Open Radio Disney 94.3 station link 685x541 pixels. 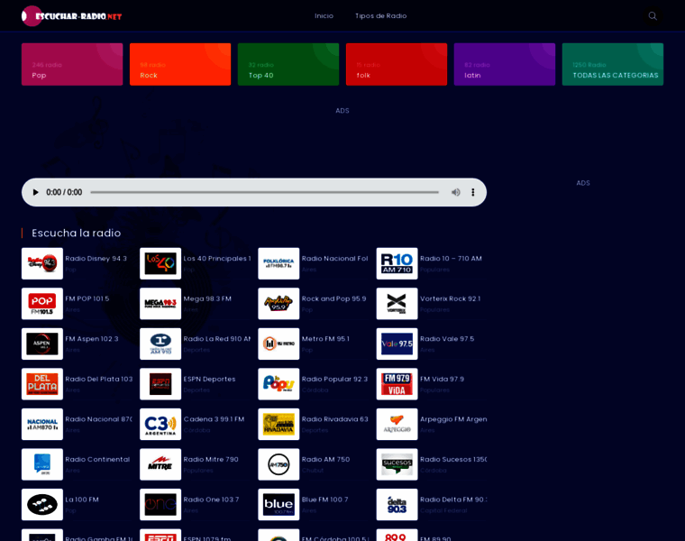click(x=96, y=258)
